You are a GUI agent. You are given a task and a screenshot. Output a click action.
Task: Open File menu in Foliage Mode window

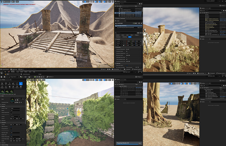click(5, 72)
